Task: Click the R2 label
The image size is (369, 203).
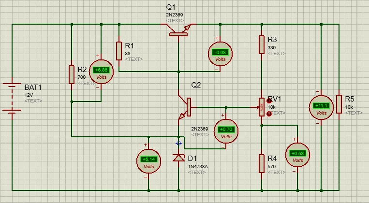Action: point(82,70)
